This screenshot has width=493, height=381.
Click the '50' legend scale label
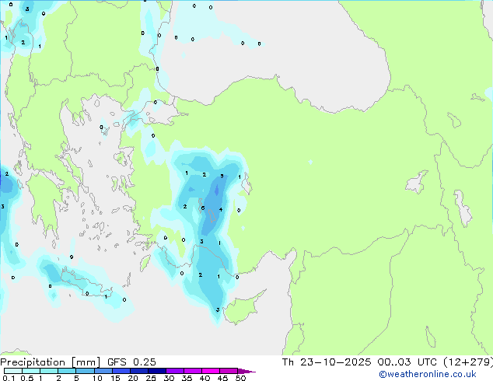click(240, 378)
